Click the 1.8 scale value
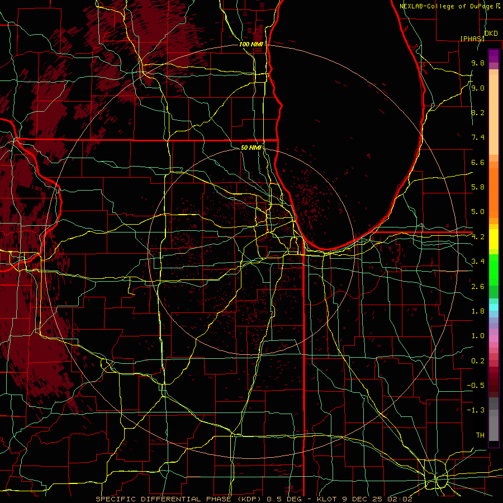Image resolution: width=503 pixels, height=503 pixels. tap(478, 311)
